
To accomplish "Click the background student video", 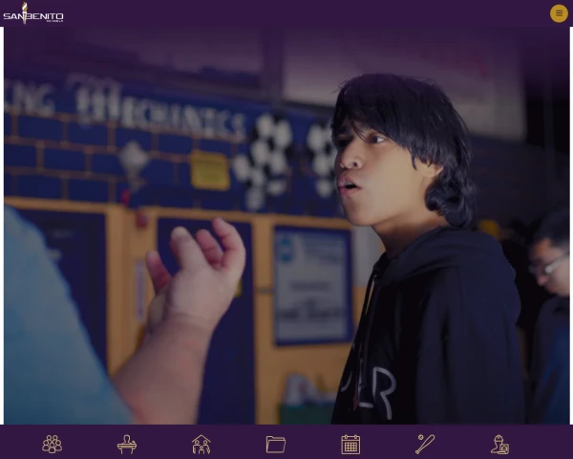I will (x=286, y=226).
